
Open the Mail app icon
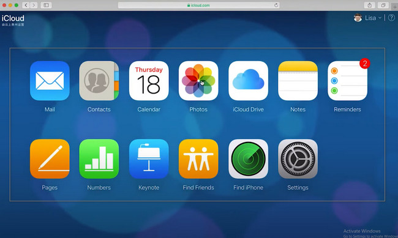tap(50, 81)
